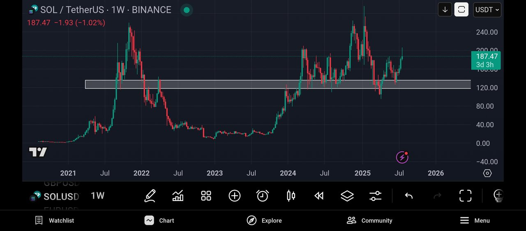Tap the red −1.93 (−1.02%) change value
Viewport: 526px width, 231px height.
[x=79, y=23]
